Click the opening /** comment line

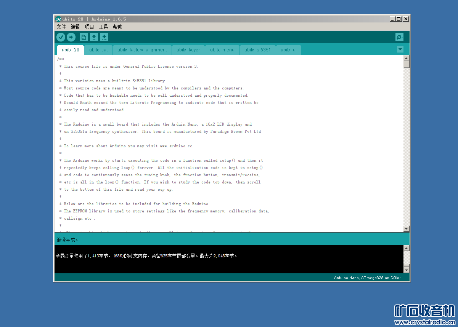coord(61,59)
